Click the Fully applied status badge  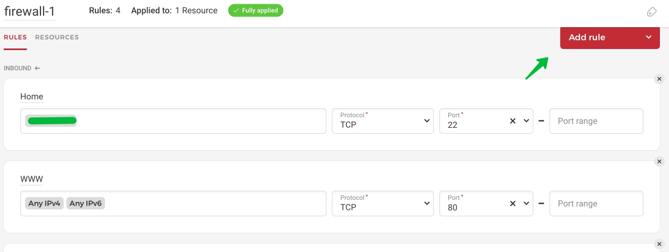[255, 11]
